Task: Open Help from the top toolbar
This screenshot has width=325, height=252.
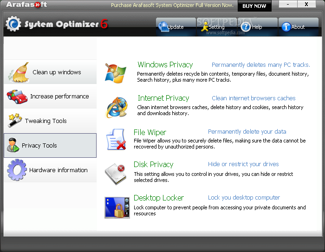Action: (x=257, y=27)
